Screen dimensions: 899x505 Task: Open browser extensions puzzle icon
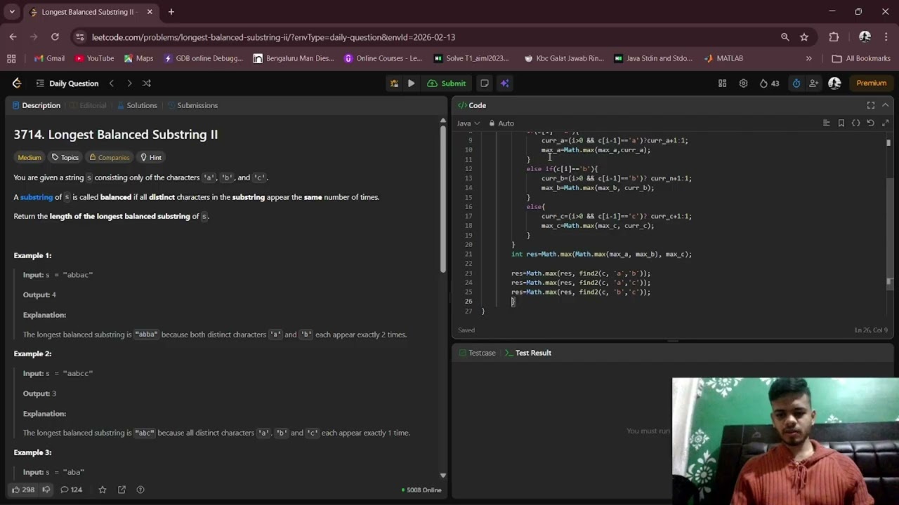coord(834,37)
